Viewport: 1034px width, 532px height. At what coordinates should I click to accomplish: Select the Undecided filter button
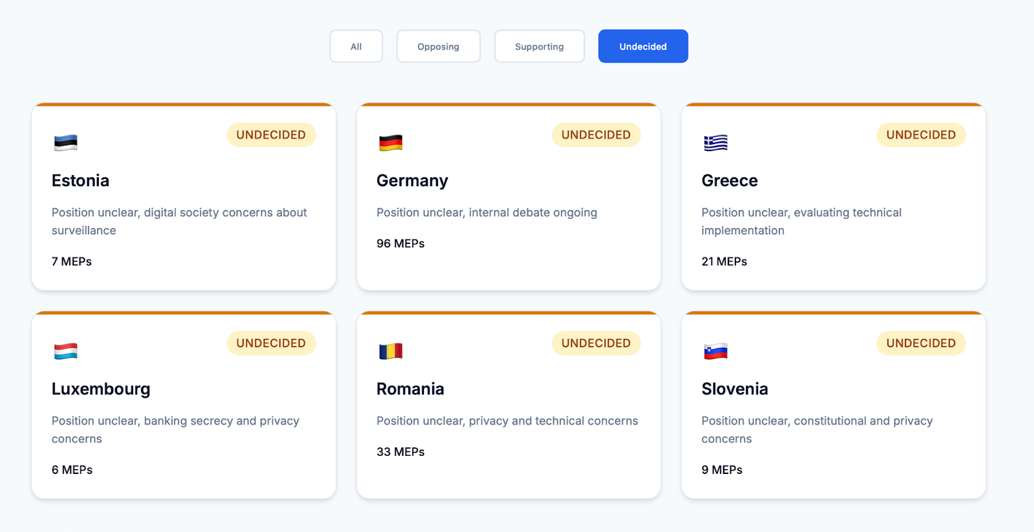(x=643, y=46)
